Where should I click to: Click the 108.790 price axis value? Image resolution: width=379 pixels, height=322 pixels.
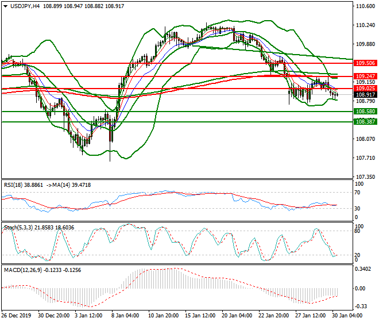pos(365,101)
